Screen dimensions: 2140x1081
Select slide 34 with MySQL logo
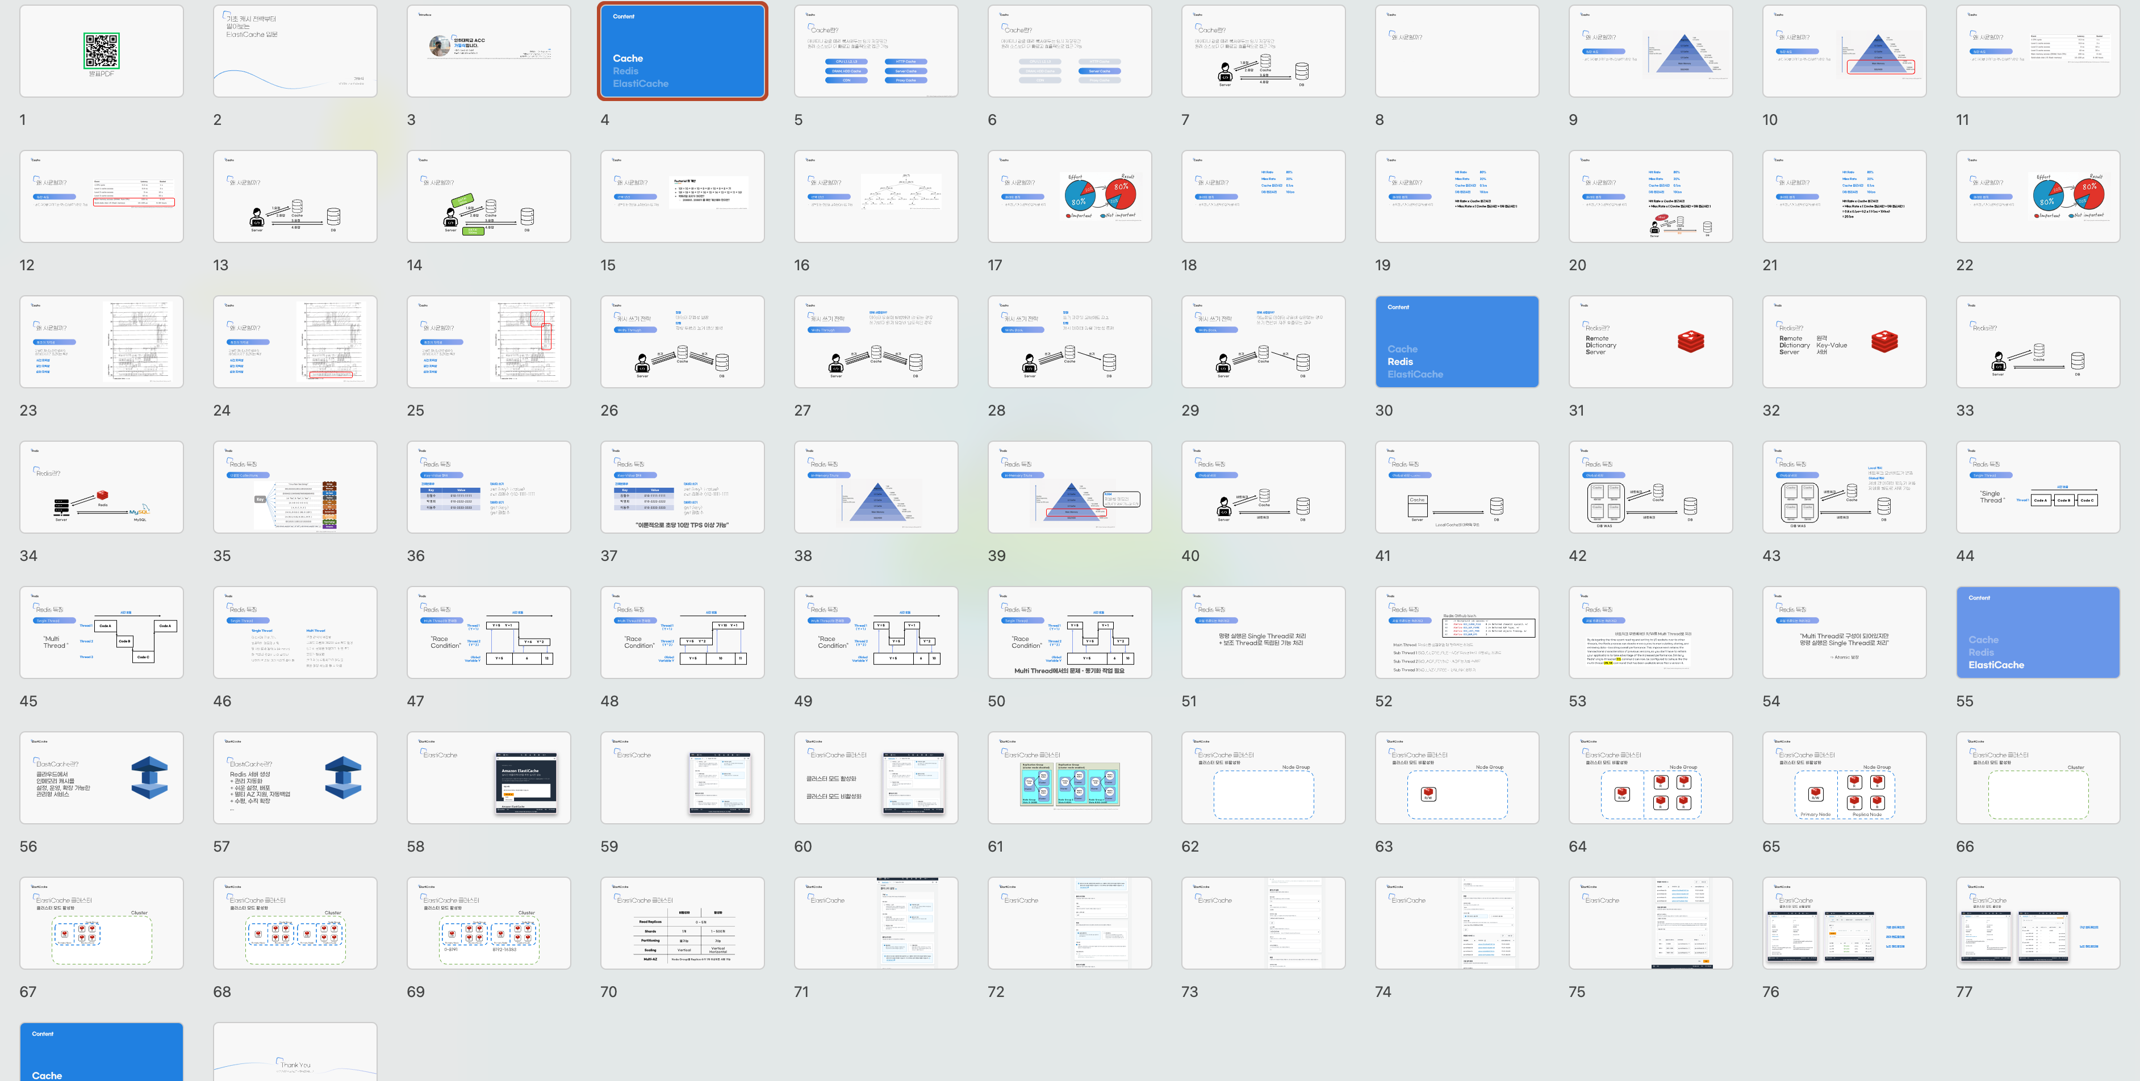tap(101, 487)
